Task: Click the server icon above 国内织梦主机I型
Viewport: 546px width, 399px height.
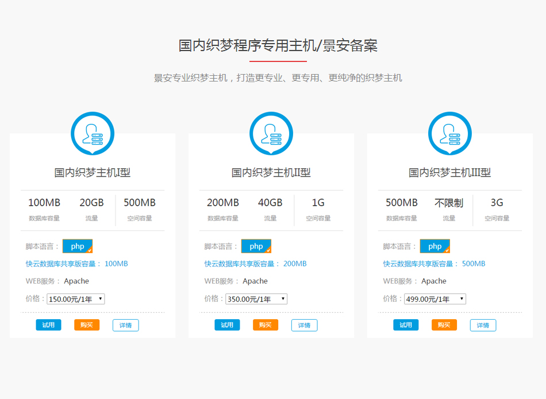Action: coord(93,134)
